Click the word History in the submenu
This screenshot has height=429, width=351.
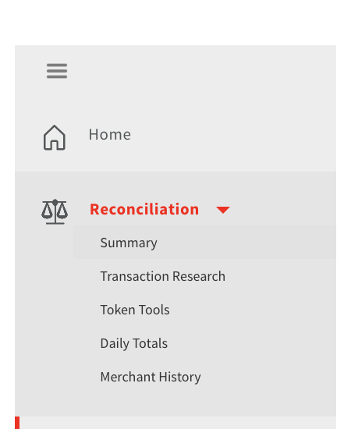179,377
